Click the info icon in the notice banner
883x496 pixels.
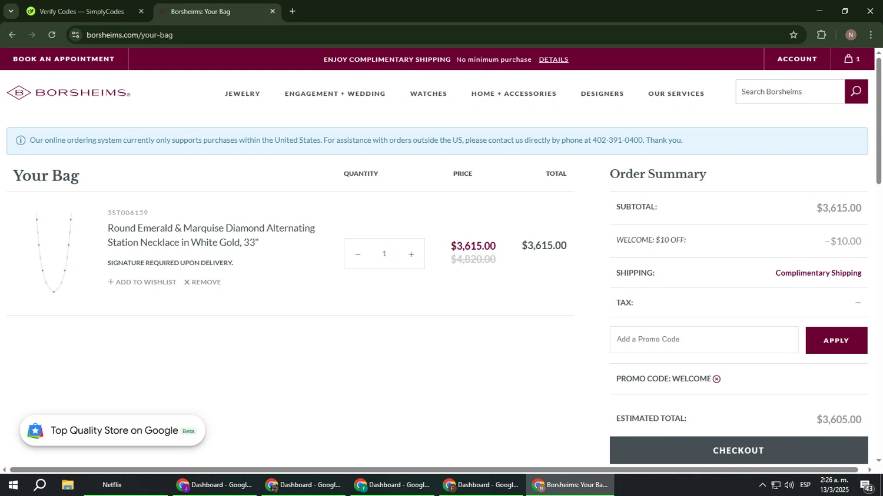click(x=21, y=140)
